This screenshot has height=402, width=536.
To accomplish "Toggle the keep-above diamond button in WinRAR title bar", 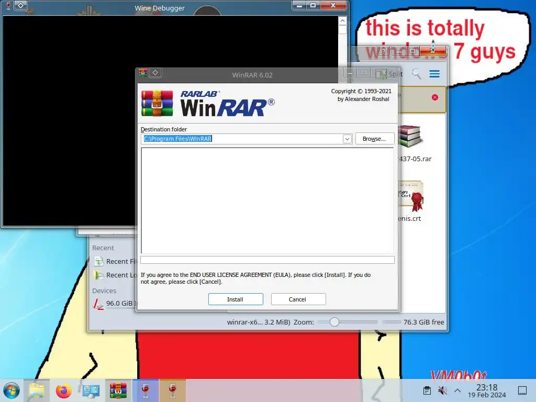I will (155, 72).
